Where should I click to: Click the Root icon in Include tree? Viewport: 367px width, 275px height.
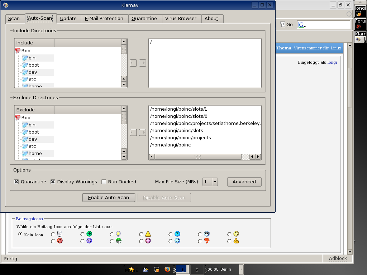[18, 50]
